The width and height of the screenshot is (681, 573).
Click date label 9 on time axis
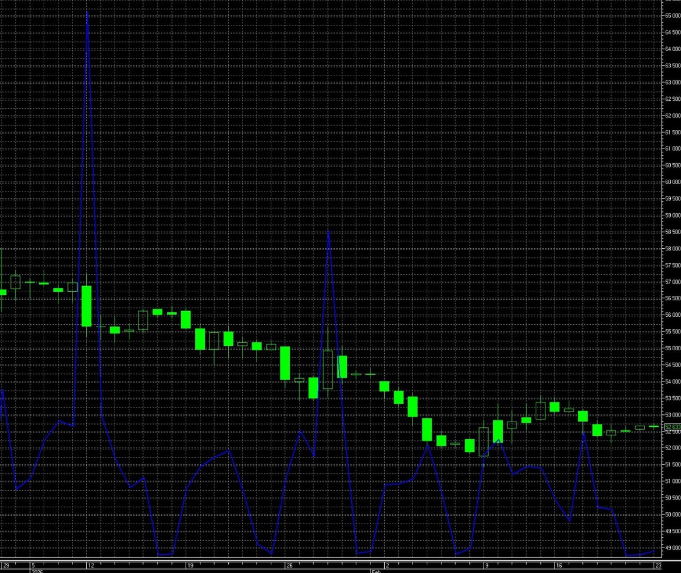click(x=486, y=566)
